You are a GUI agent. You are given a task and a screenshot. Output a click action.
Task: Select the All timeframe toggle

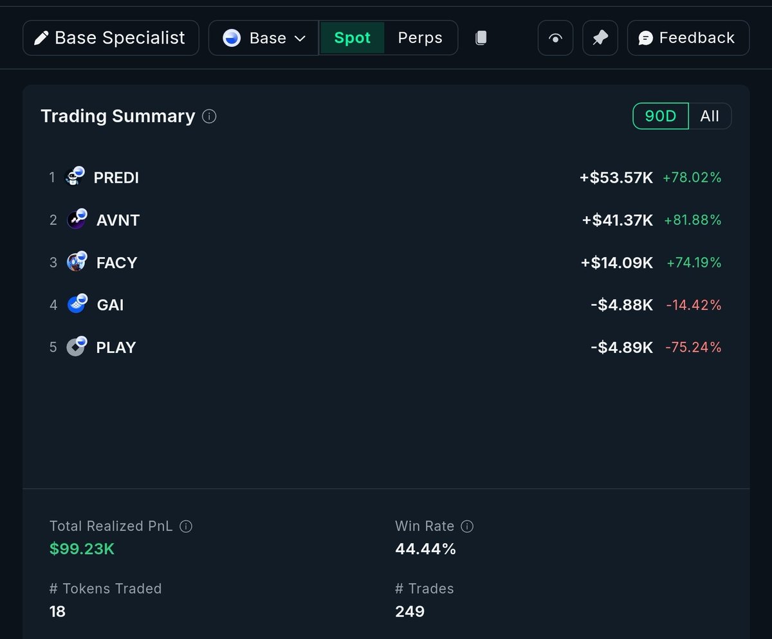tap(710, 116)
